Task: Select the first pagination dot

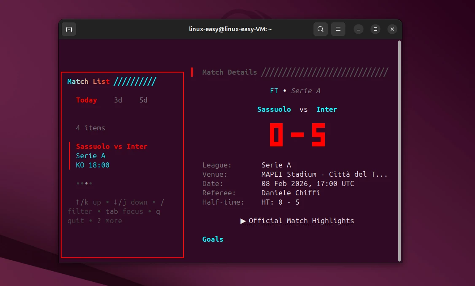Action: (x=78, y=183)
